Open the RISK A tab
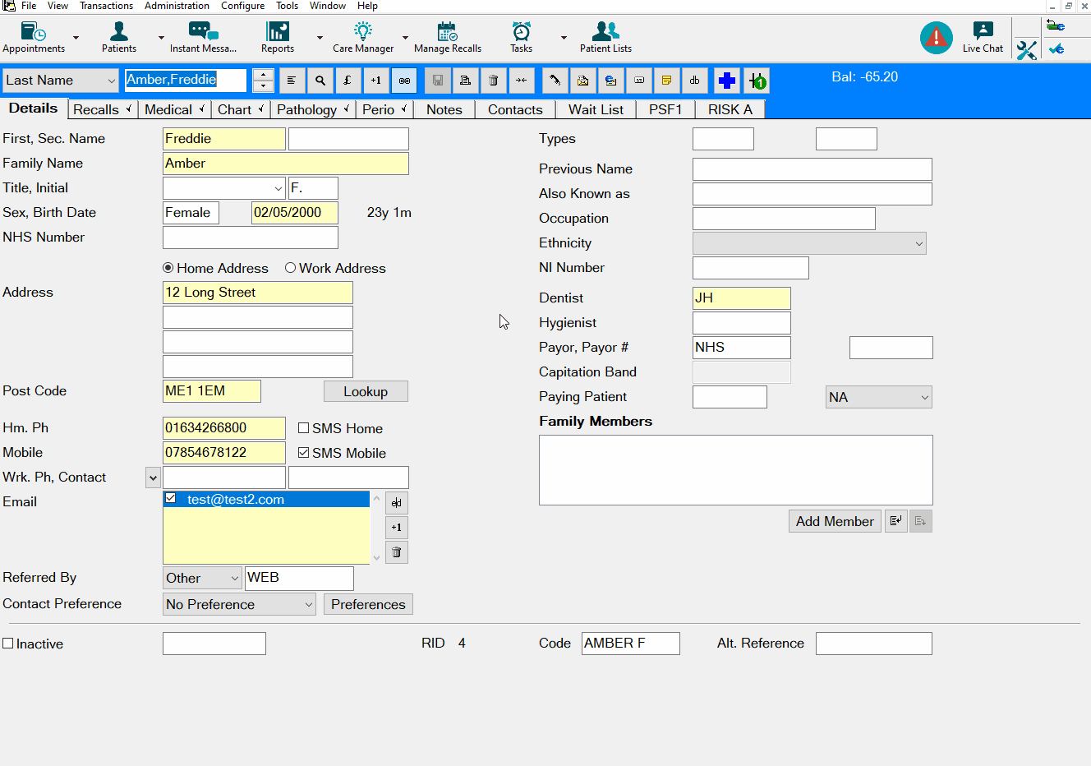Image resolution: width=1091 pixels, height=766 pixels. [x=730, y=109]
